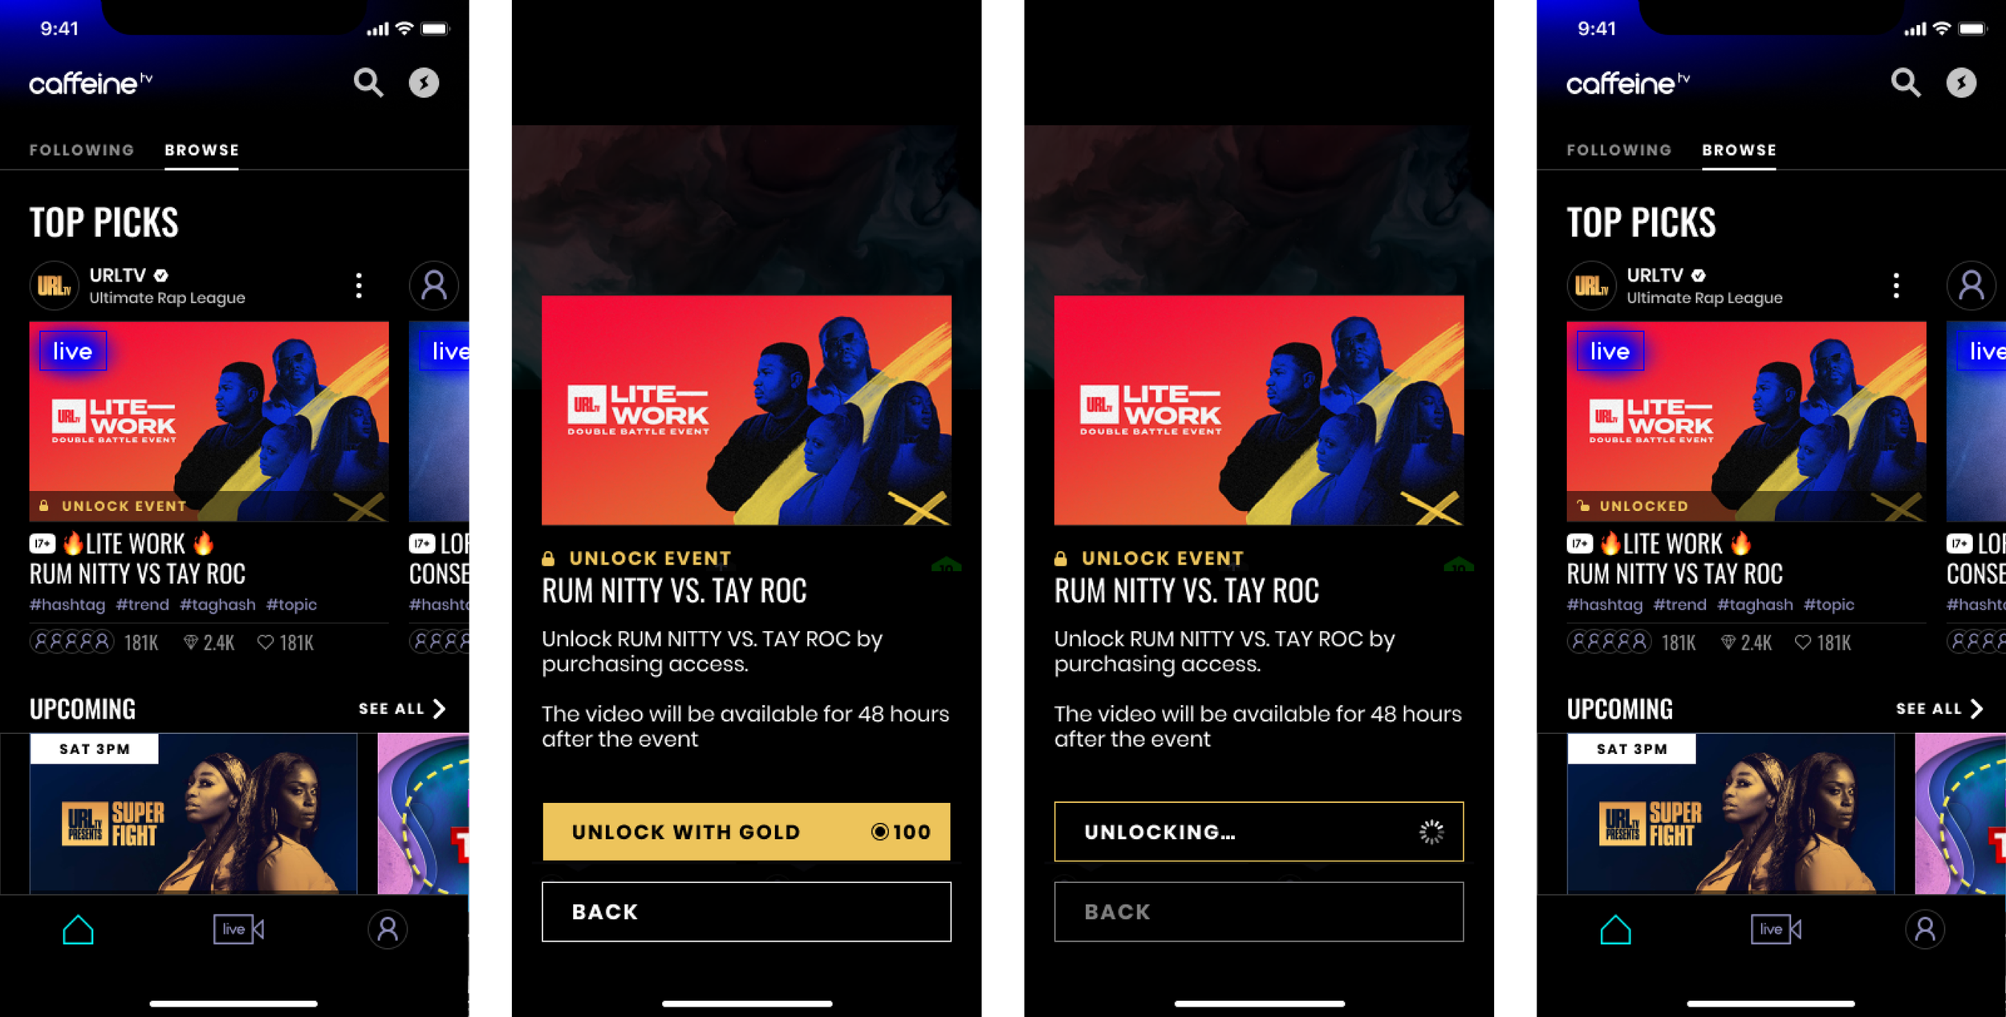Open profile icon in bottom navigation

pos(388,930)
